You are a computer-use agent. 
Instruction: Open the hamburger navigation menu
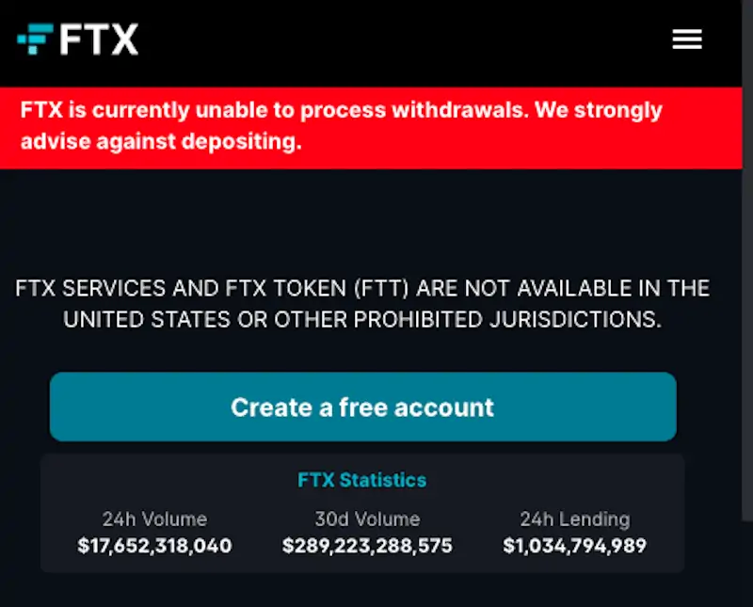(x=687, y=40)
